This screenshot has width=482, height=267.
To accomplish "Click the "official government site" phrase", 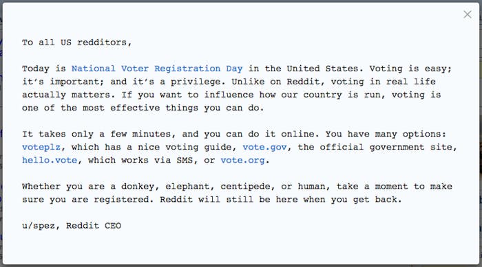I will [386, 148].
